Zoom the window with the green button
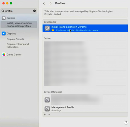 coord(11,3)
